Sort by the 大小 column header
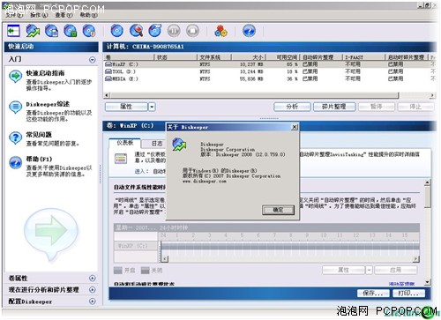 (249, 57)
